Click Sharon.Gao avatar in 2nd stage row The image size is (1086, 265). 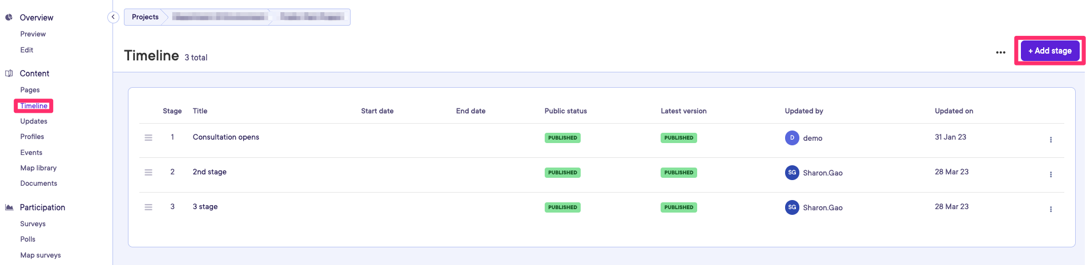click(792, 173)
